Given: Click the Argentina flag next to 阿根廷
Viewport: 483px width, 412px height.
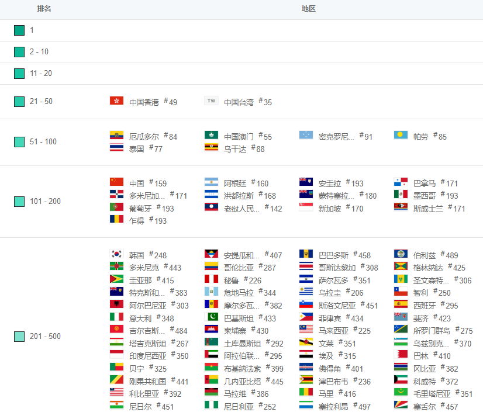Looking at the screenshot, I should tap(211, 182).
